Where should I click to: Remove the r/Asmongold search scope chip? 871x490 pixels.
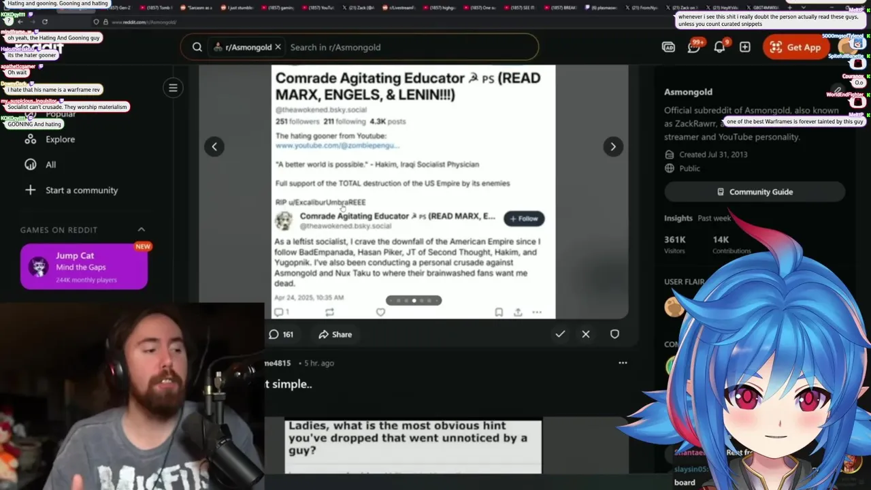click(x=278, y=47)
